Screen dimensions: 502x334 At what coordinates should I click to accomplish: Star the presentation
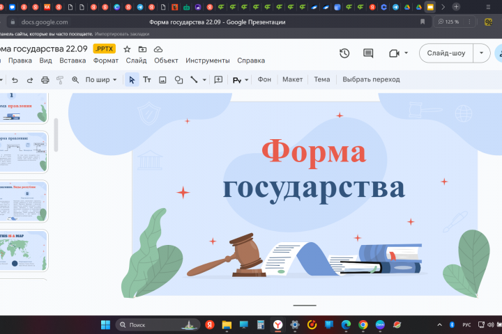click(x=127, y=49)
